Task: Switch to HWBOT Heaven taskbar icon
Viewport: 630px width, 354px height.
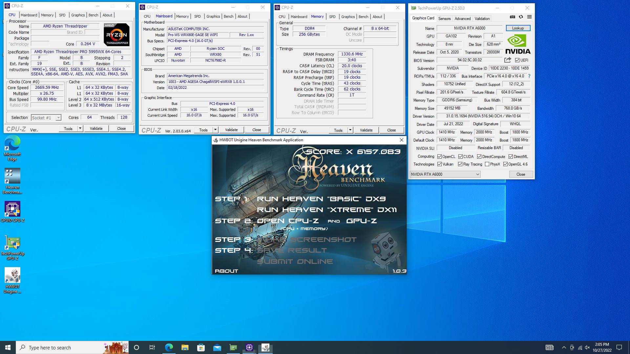Action: point(265,347)
